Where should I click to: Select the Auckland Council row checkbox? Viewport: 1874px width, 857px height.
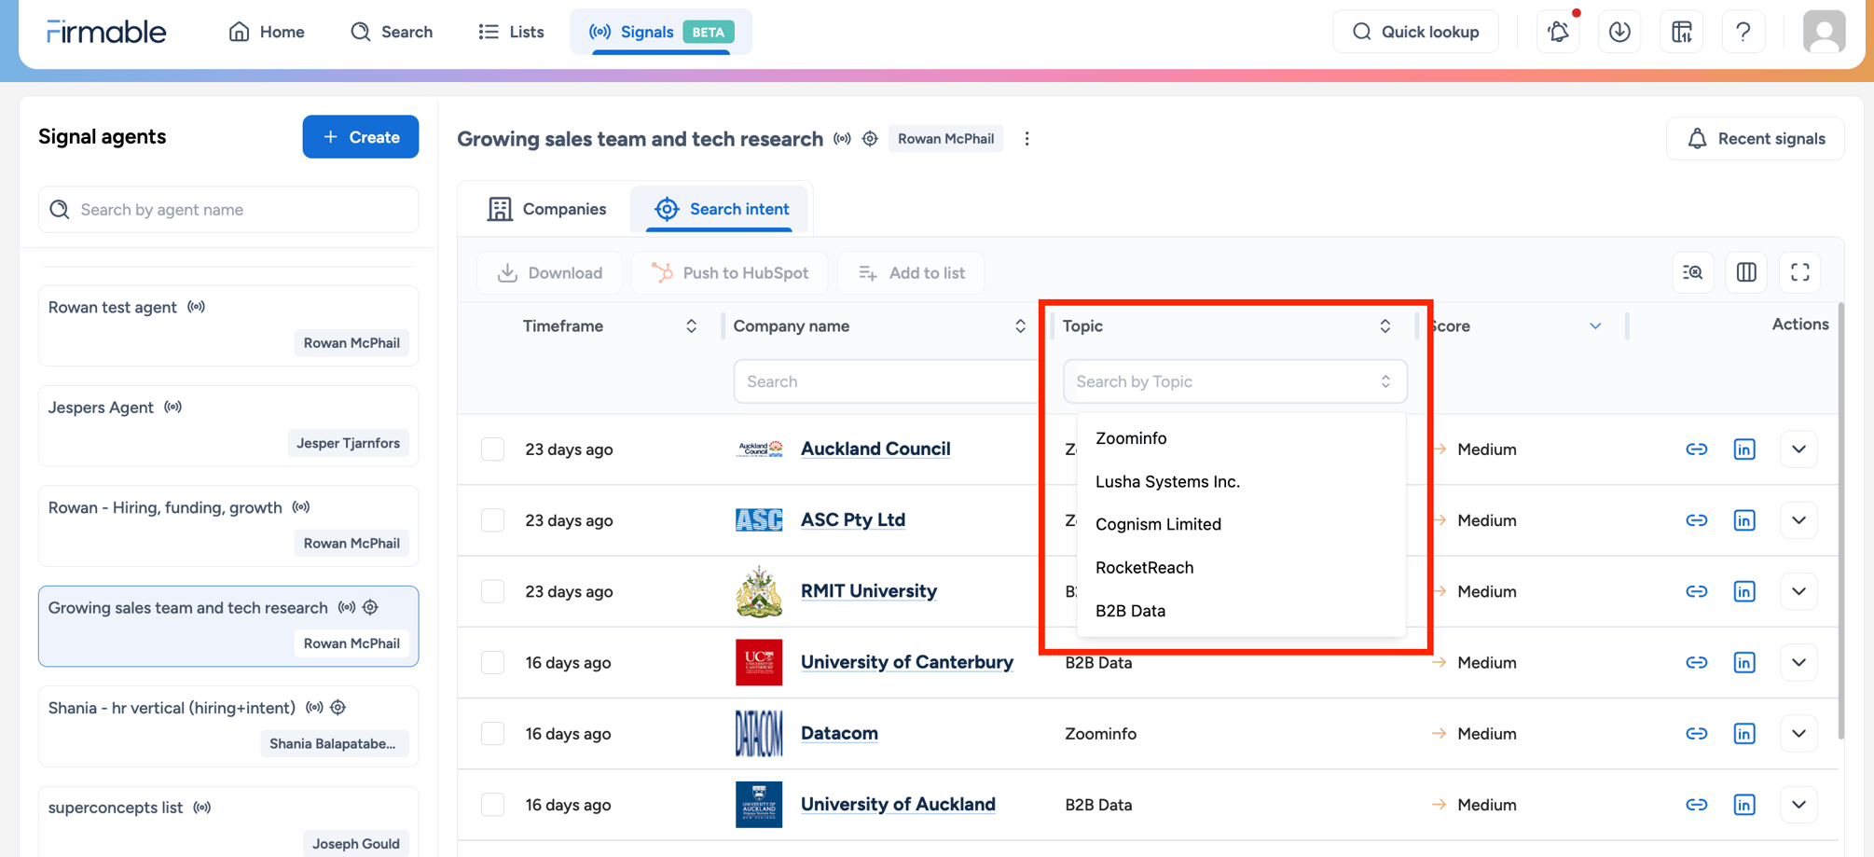click(x=492, y=449)
